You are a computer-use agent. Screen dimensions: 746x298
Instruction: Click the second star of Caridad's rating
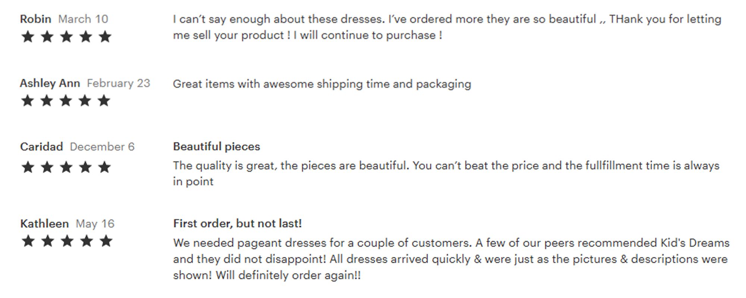pyautogui.click(x=47, y=167)
